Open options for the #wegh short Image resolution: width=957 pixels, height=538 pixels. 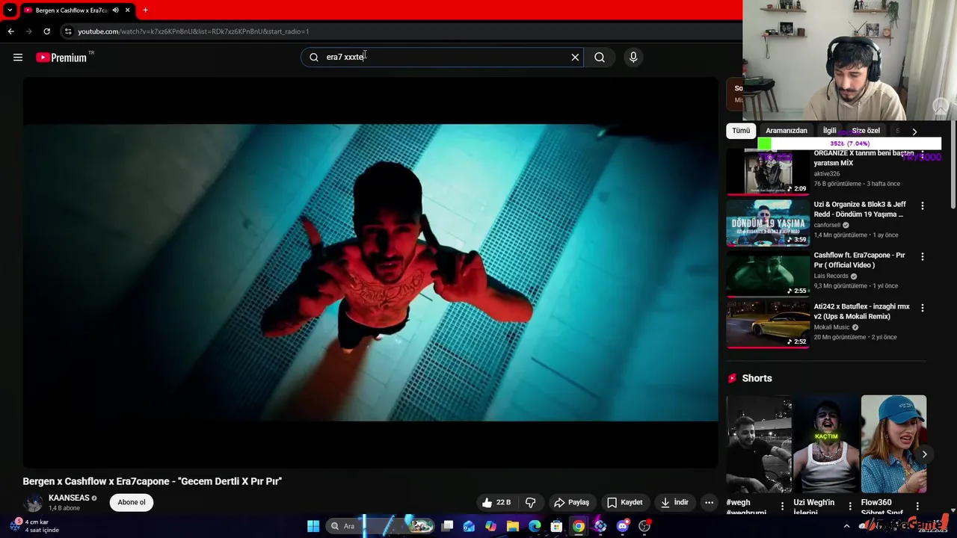[x=783, y=506]
